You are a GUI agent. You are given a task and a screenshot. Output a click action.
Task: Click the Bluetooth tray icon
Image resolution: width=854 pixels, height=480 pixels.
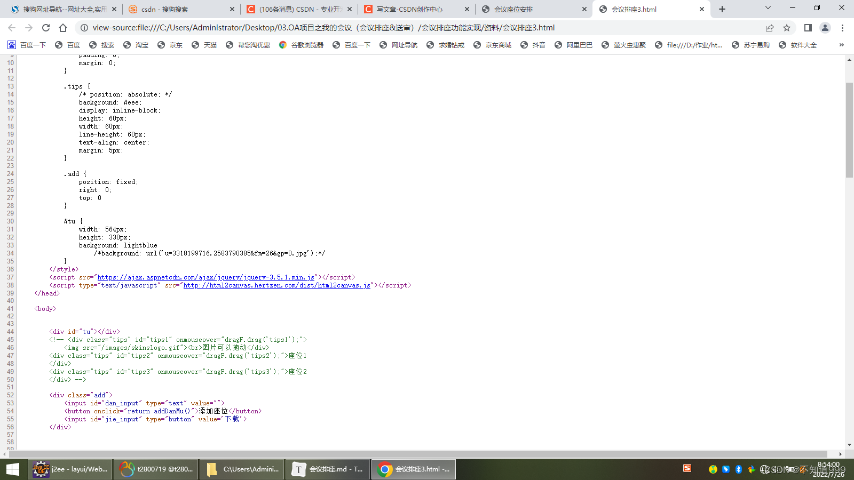739,469
